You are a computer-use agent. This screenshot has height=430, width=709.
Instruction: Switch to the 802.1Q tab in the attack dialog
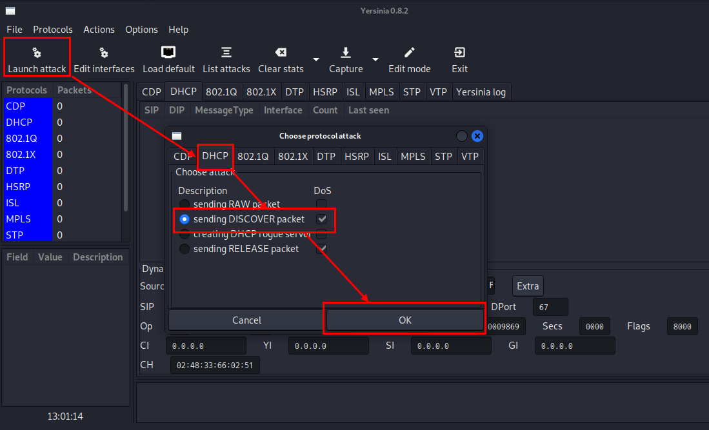(x=253, y=156)
